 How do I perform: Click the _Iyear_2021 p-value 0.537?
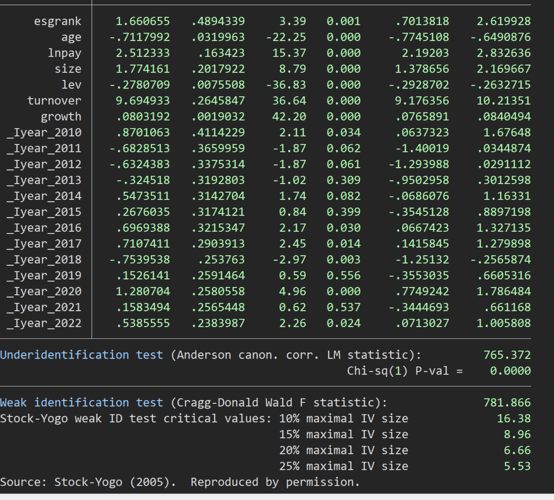pos(344,307)
